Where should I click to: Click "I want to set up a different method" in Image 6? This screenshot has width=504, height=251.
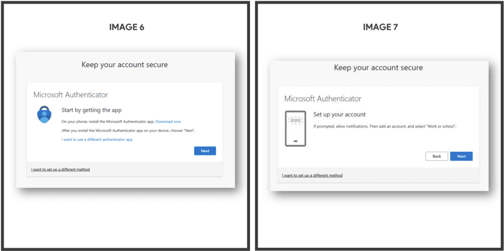pyautogui.click(x=61, y=169)
